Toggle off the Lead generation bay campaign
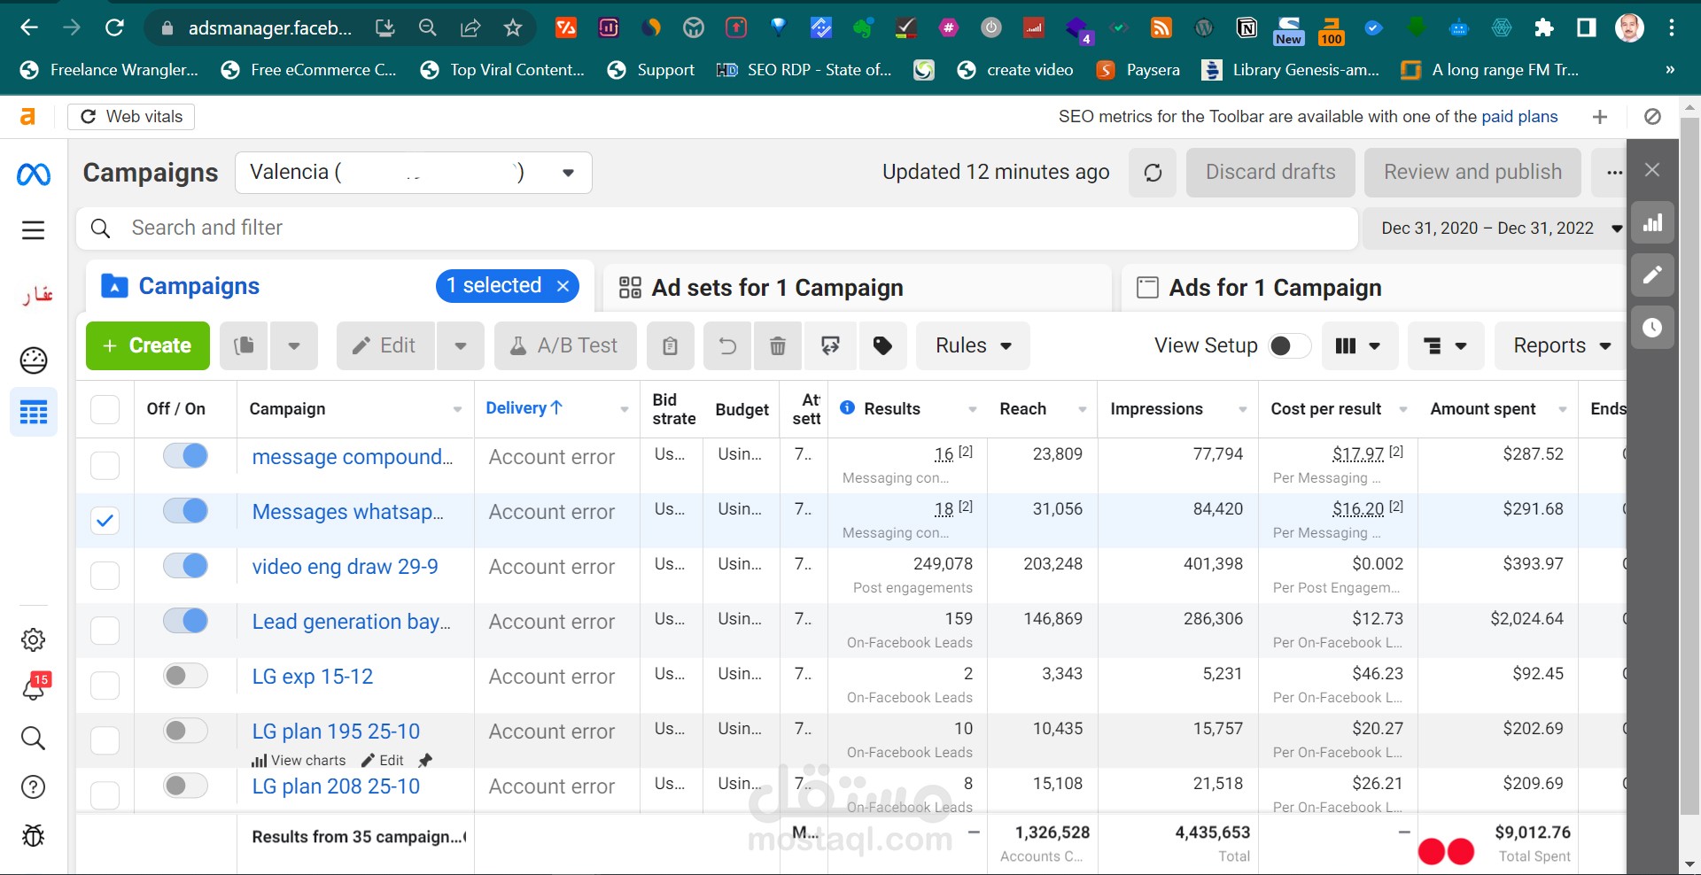The width and height of the screenshot is (1701, 875). (185, 621)
